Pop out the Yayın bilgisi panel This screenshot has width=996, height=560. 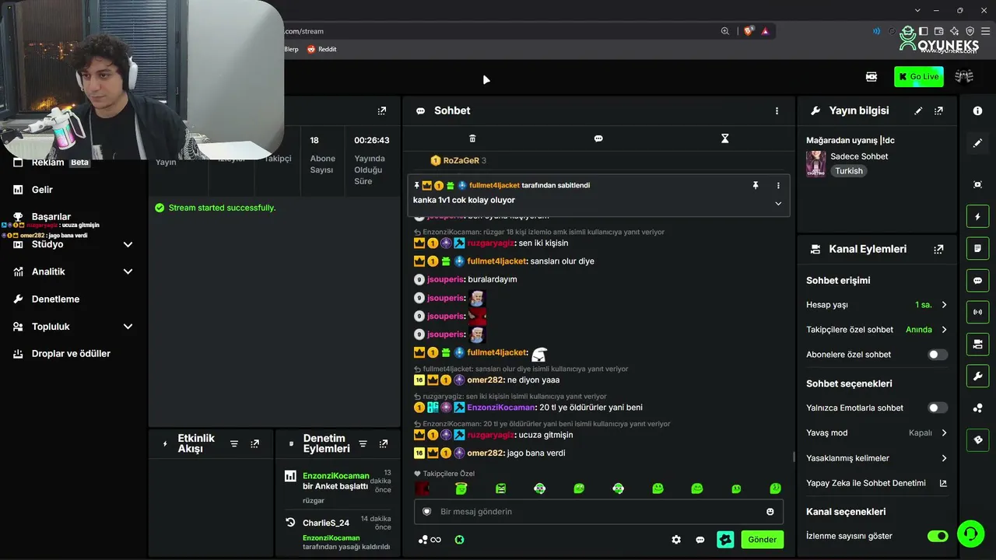939,111
